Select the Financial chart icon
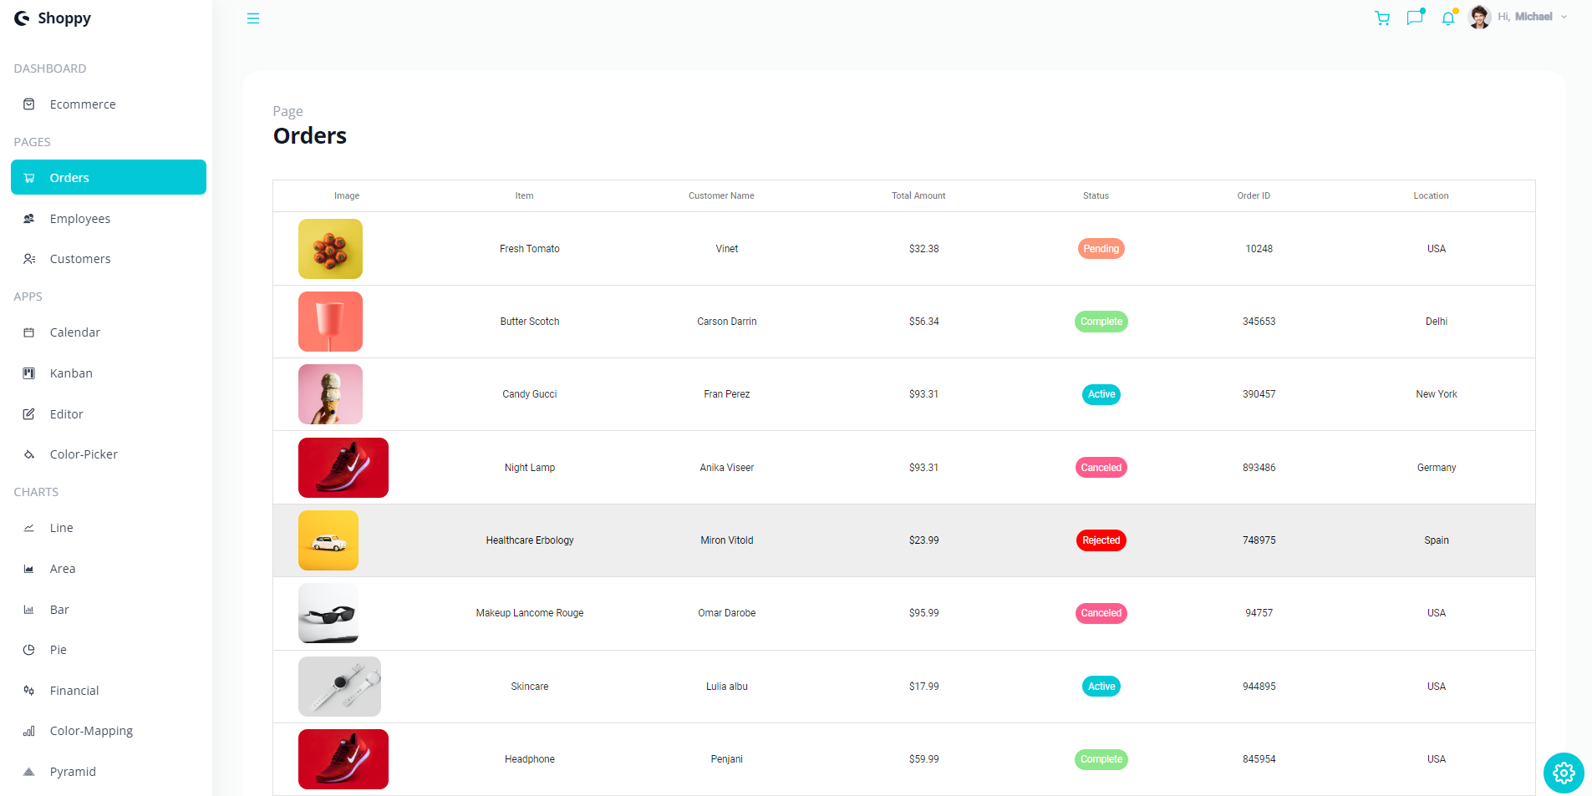1592x796 pixels. coord(29,690)
